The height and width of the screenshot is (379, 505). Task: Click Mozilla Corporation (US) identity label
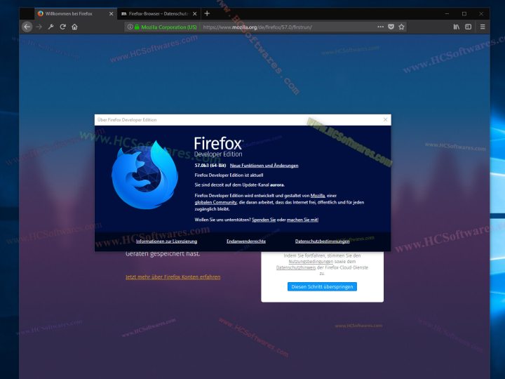pyautogui.click(x=169, y=27)
